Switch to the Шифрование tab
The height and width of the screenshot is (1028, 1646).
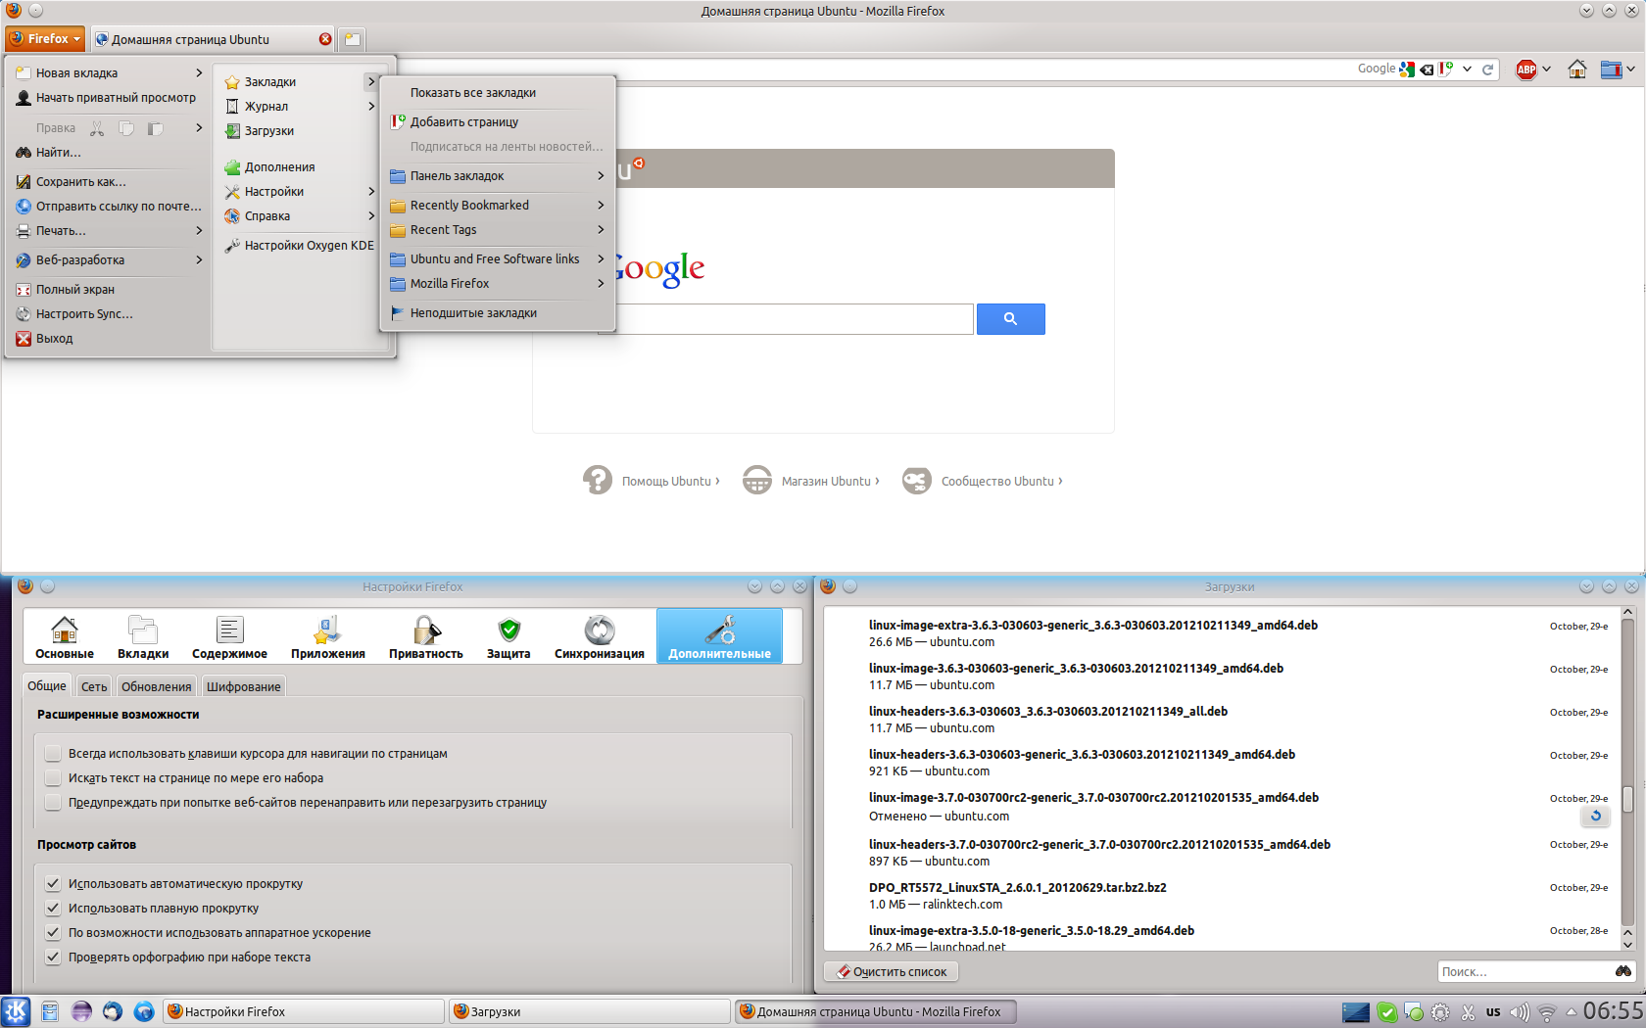point(244,686)
